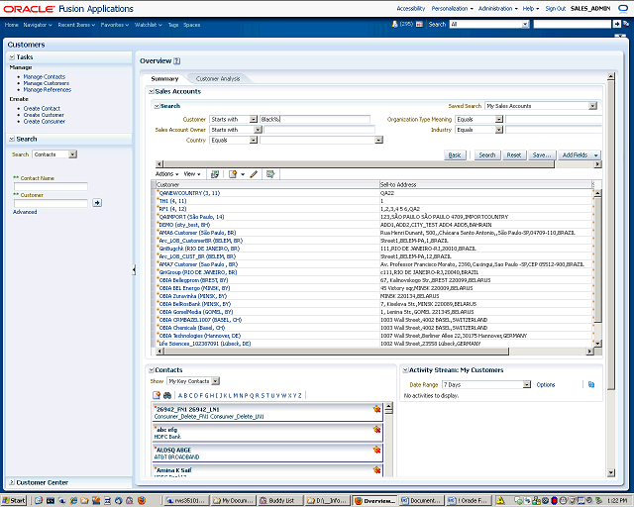This screenshot has width=634, height=507.
Task: Collapse the Sales Accounts section
Action: (x=152, y=91)
